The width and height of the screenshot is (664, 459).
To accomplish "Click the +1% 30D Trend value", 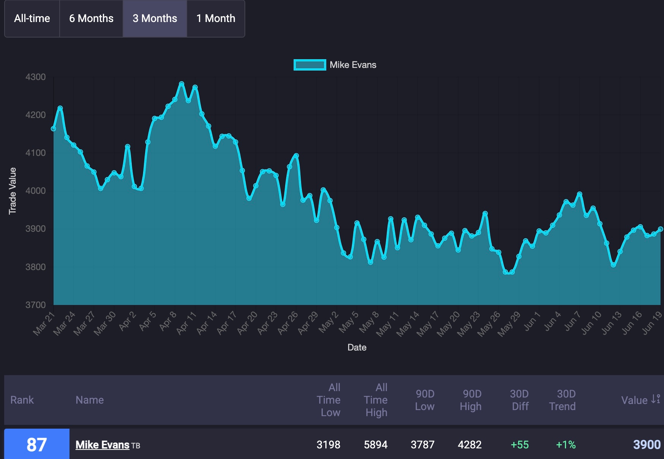I will coord(566,445).
